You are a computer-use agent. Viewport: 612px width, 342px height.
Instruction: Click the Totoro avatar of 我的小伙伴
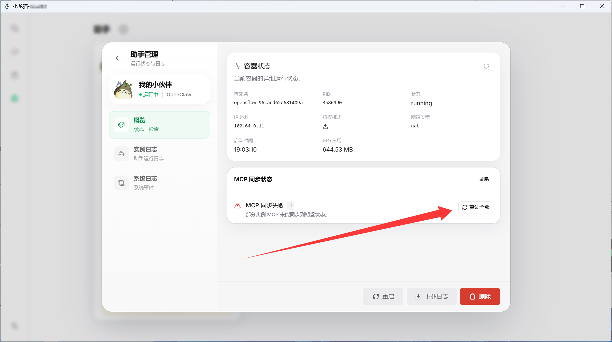point(124,89)
